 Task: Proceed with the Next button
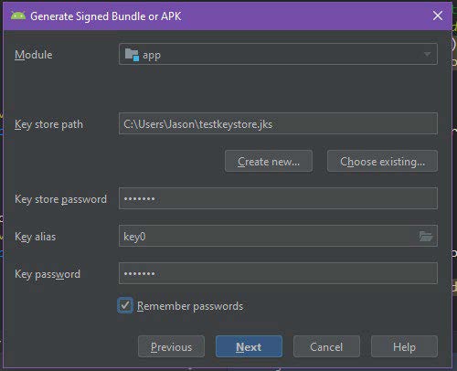coord(249,346)
